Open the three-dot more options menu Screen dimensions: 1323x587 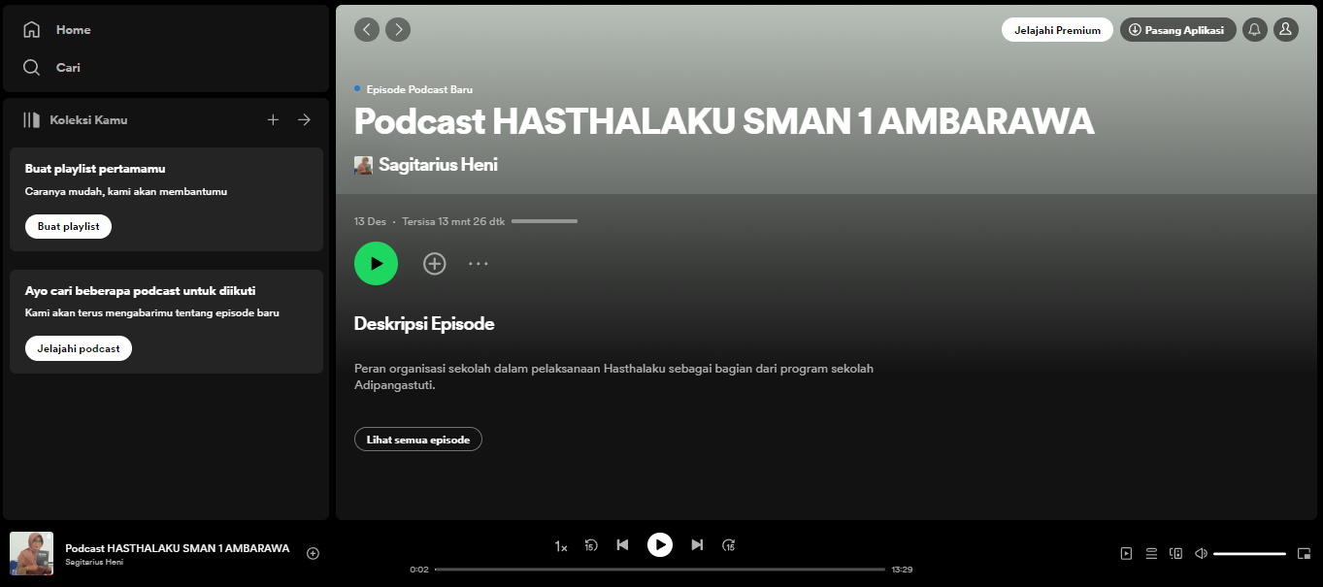coord(479,263)
